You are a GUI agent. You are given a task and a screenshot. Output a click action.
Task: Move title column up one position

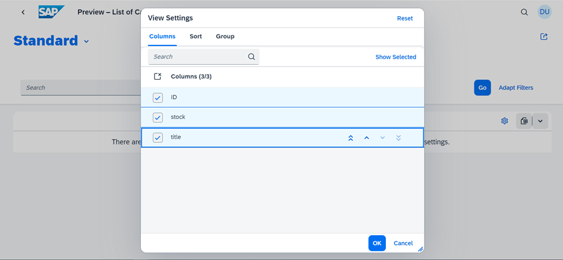(x=367, y=138)
